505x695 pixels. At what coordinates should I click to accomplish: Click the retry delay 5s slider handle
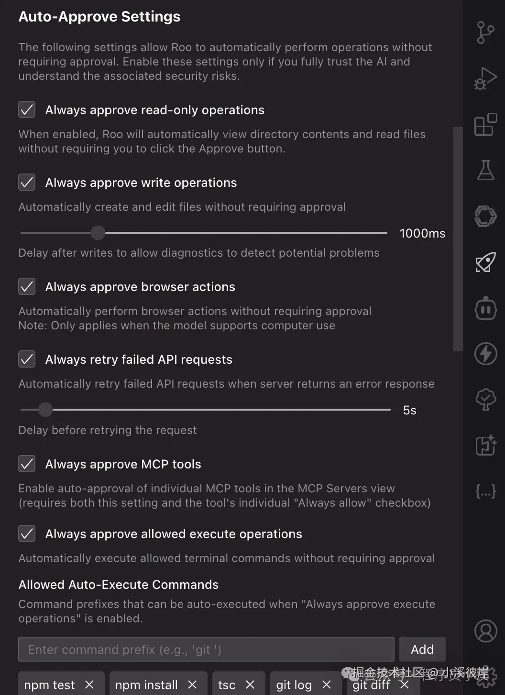pos(45,410)
